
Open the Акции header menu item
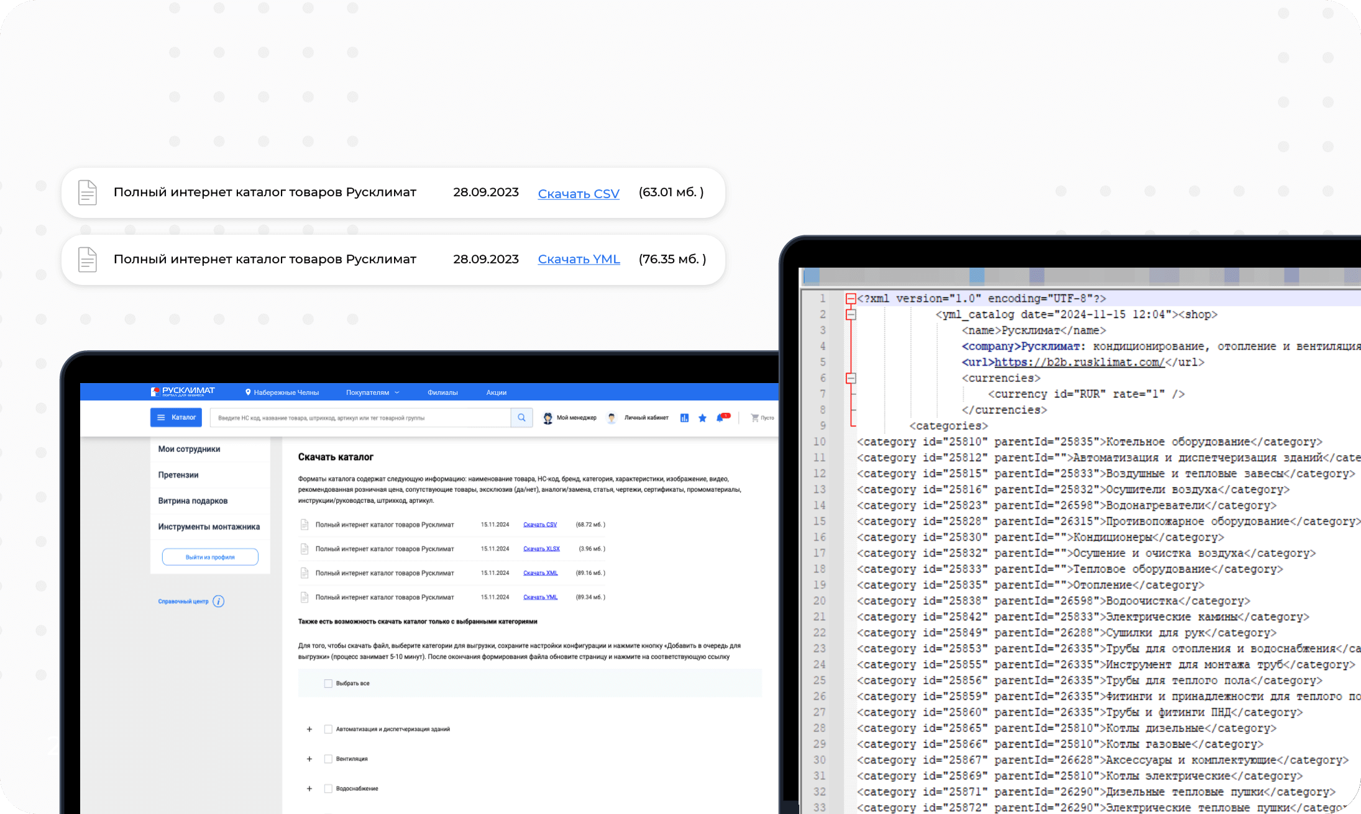(496, 392)
